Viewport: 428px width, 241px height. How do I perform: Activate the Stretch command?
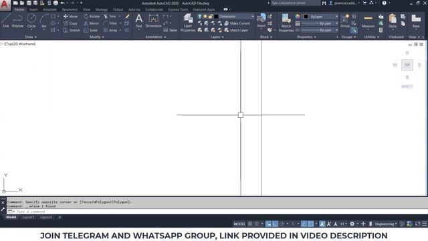click(x=72, y=30)
